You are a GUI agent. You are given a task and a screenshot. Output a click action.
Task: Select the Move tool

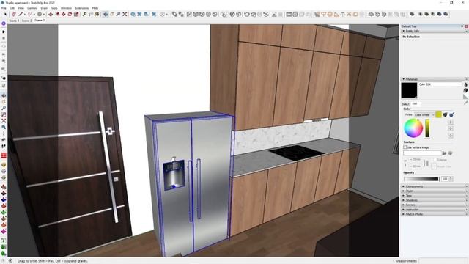pos(64,14)
